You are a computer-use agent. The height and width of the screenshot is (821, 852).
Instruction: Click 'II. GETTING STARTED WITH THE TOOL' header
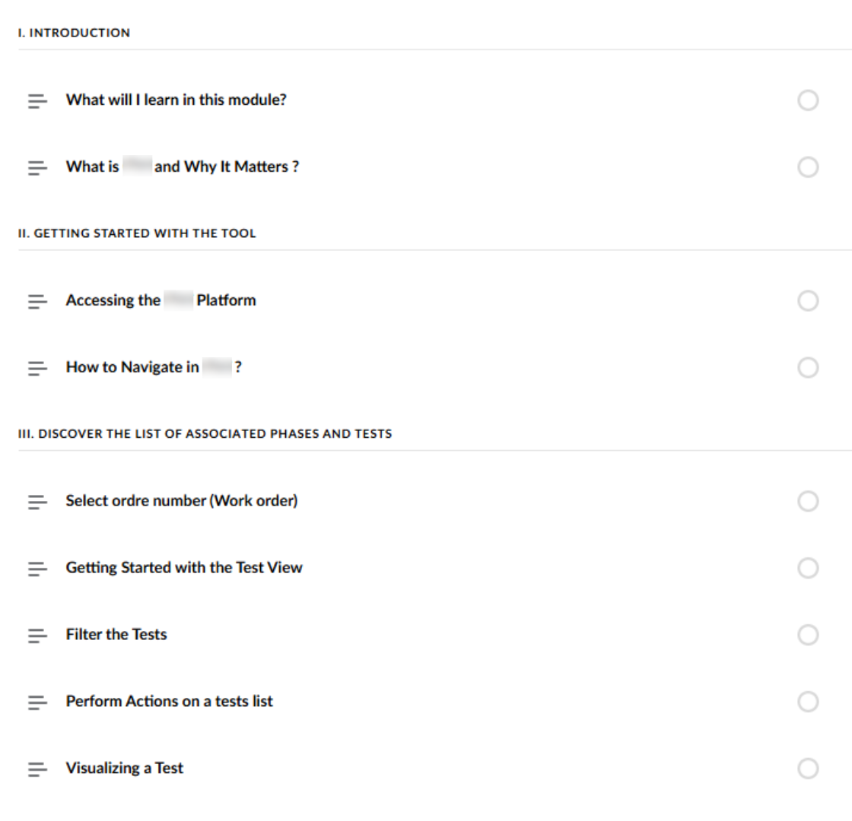pyautogui.click(x=137, y=234)
